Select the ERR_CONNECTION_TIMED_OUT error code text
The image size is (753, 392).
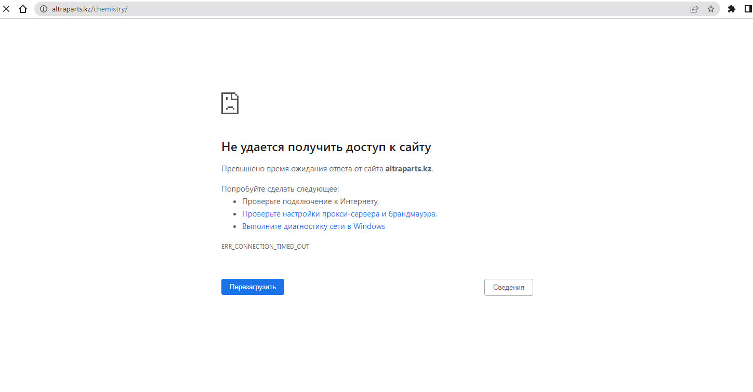(265, 247)
